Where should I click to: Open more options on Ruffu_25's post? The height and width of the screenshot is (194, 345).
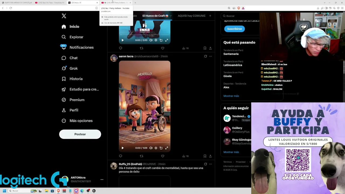[211, 164]
